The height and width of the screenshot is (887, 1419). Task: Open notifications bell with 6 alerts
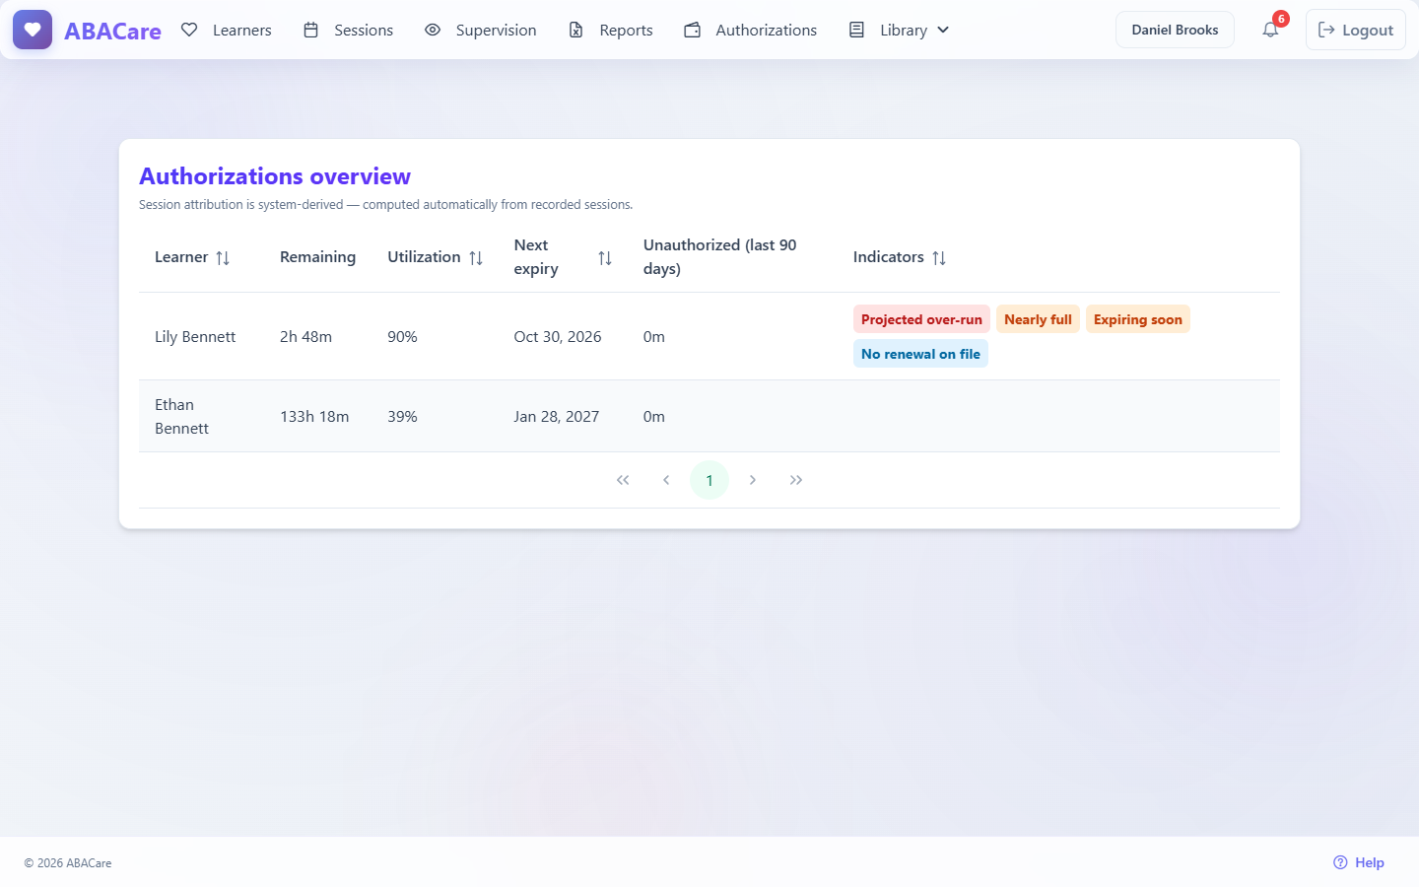click(1271, 30)
